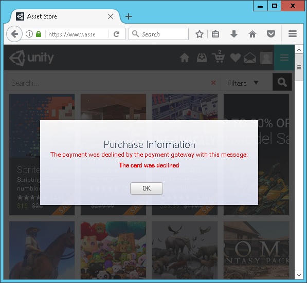Screen dimensions: 307x283
Task: Open the wish list heart icon
Action: pyautogui.click(x=236, y=58)
